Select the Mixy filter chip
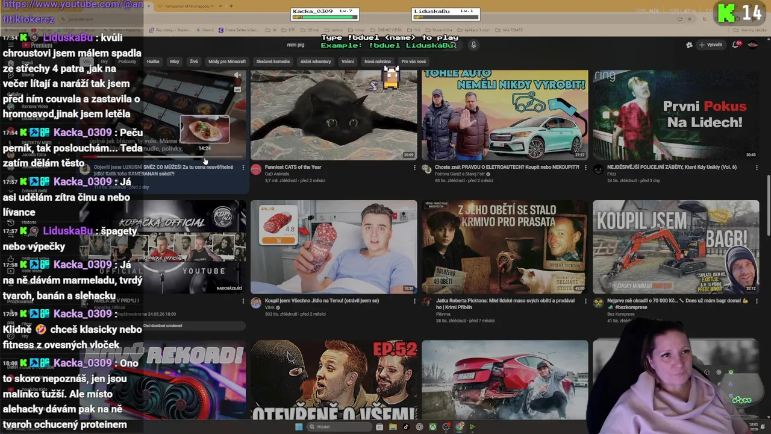Viewport: 771px width, 434px height. pyautogui.click(x=174, y=61)
